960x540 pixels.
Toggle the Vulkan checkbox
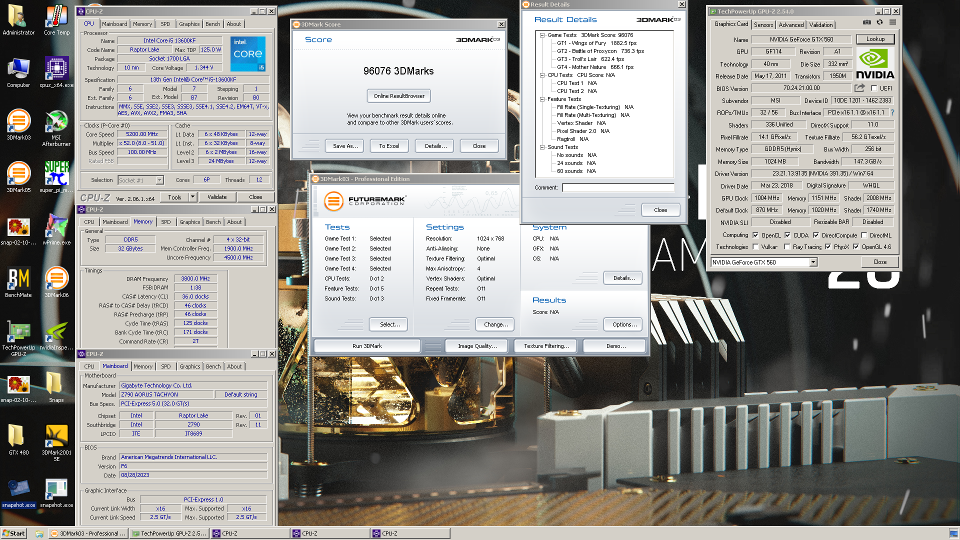tap(755, 246)
